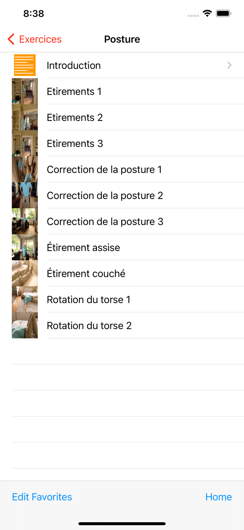Open the Étirement assise video thumbnail
The width and height of the screenshot is (244, 530).
25,247
